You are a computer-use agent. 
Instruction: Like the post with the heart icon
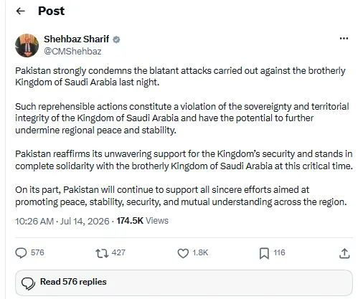[x=183, y=253]
